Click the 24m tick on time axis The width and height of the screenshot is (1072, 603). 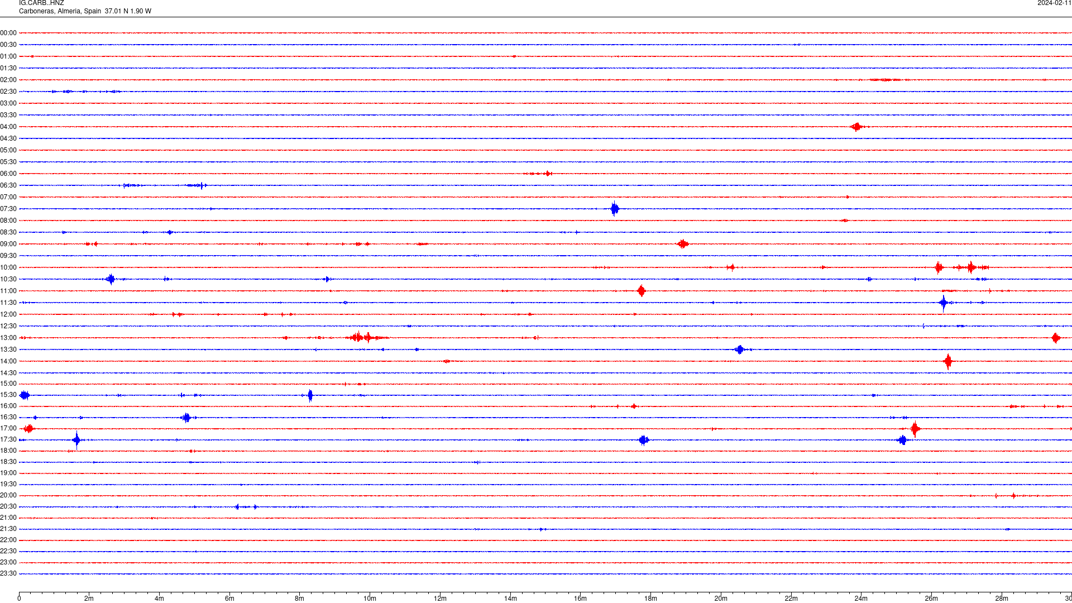861,599
